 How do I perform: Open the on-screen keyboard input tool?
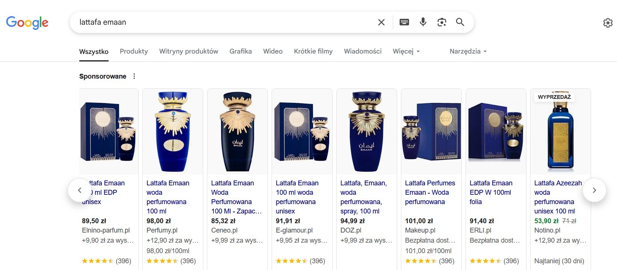click(404, 22)
